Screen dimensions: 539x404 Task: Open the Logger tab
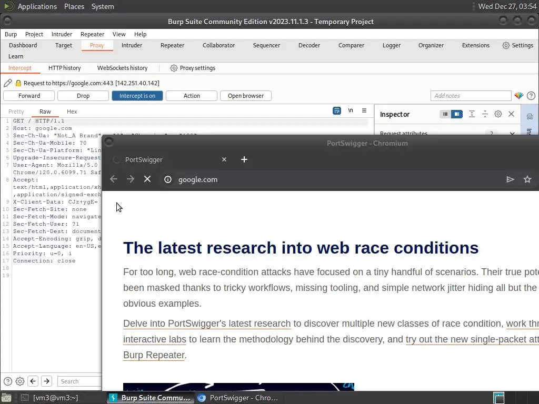pyautogui.click(x=392, y=45)
